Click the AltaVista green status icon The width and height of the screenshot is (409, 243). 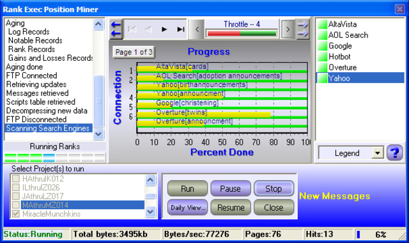point(322,24)
